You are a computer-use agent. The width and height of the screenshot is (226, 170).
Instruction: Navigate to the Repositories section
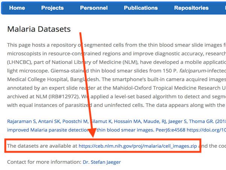pos(191,8)
